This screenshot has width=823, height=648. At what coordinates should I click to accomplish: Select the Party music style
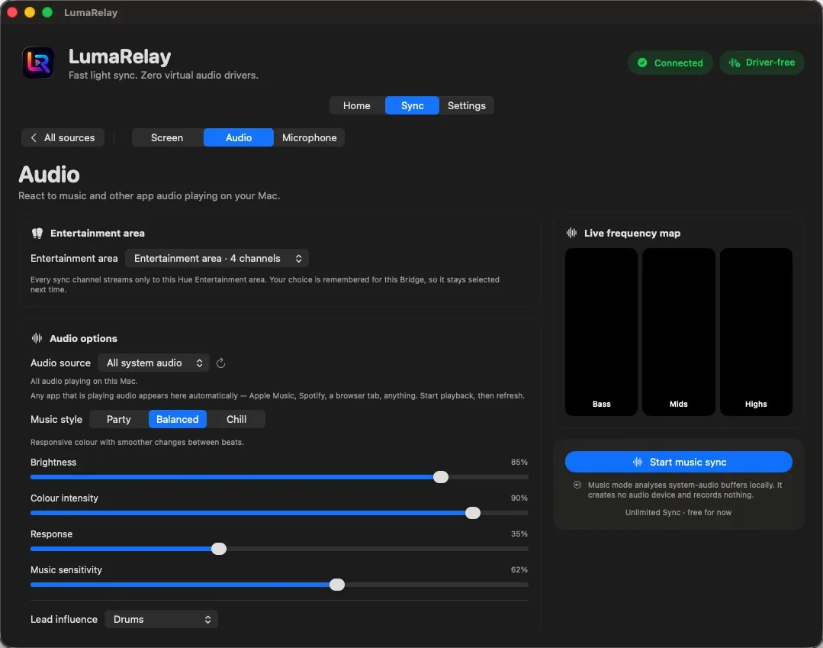[119, 419]
